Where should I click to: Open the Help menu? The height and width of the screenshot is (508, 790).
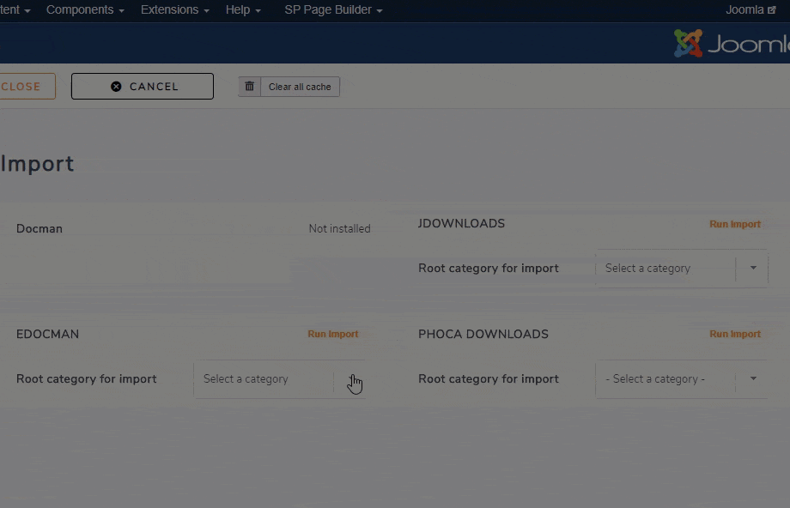coord(243,10)
